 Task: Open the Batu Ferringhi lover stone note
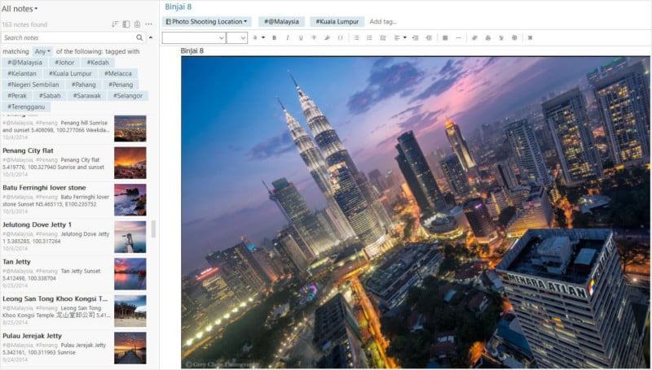coord(74,200)
